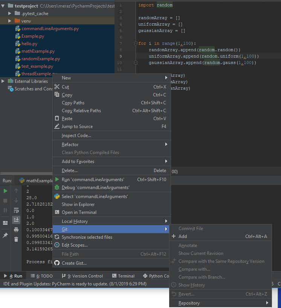Screen dimensions: 281x308
Task: Click the green Rerun button in Run panel
Action: pos(5,191)
